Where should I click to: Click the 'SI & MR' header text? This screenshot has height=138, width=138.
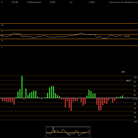coord(15,2)
